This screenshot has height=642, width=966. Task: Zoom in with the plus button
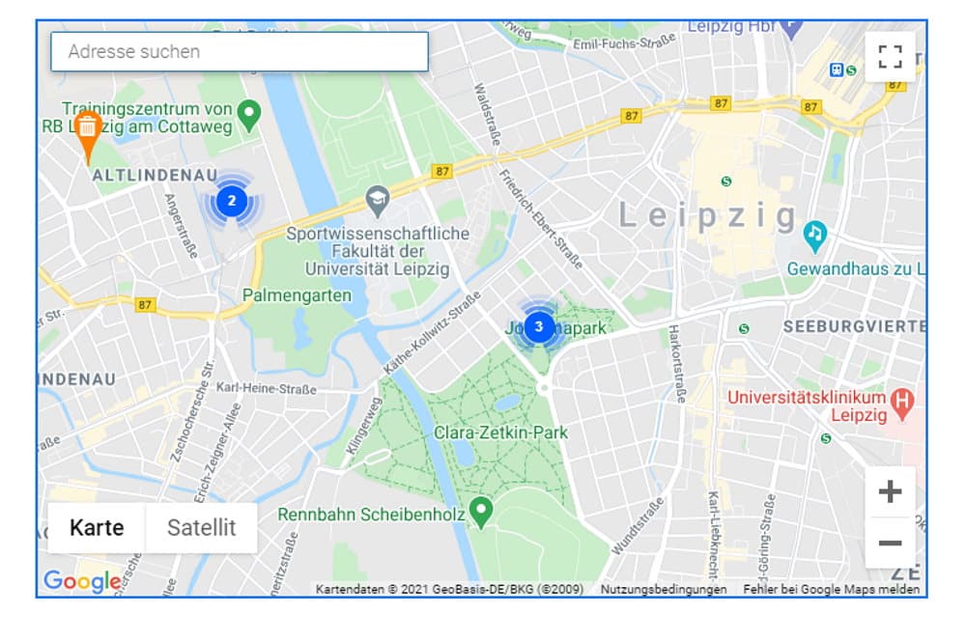click(x=890, y=492)
